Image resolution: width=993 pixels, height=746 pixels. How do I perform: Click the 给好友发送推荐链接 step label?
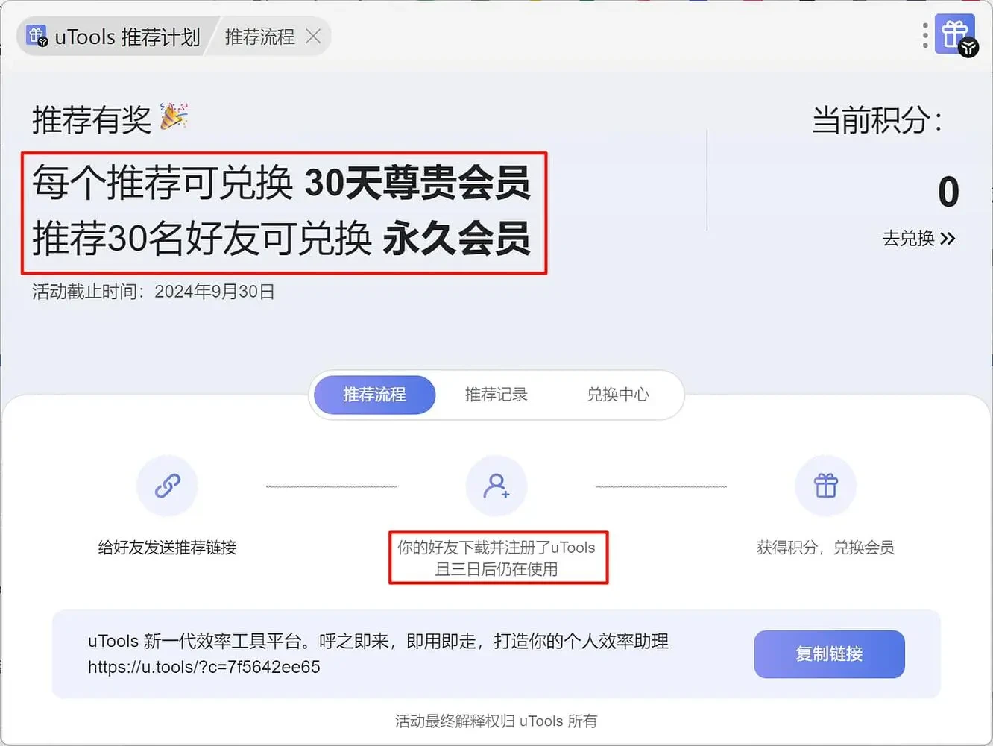pos(167,548)
